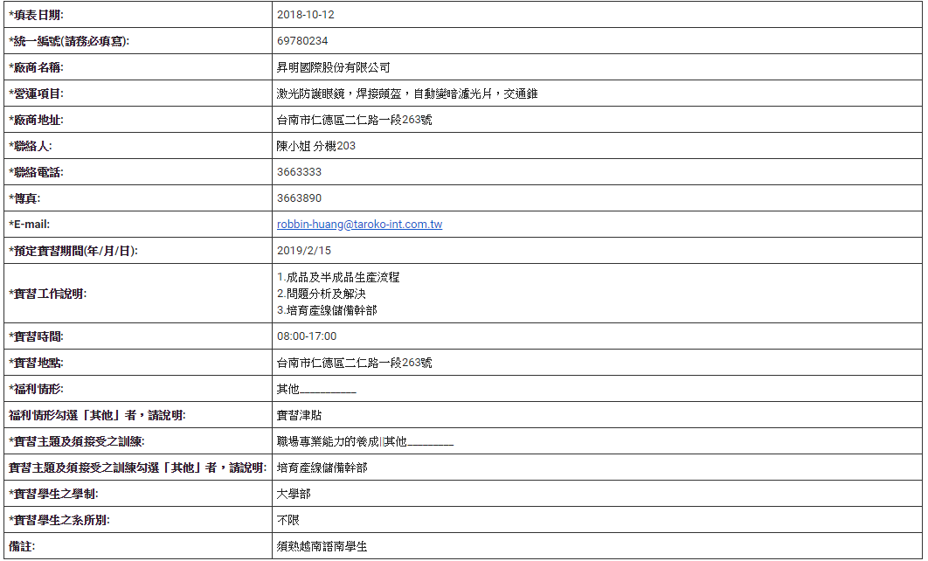This screenshot has width=928, height=561.
Task: Click the *實習時間 label
Action: [36, 336]
